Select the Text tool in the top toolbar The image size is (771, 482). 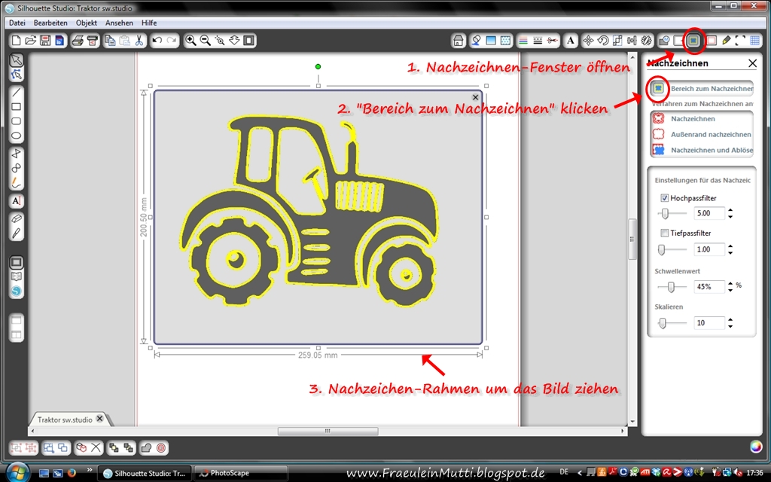[x=571, y=41]
